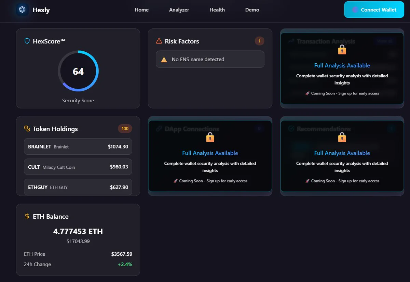The image size is (410, 282).
Task: Click the Connect Wallet button
Action: (374, 10)
